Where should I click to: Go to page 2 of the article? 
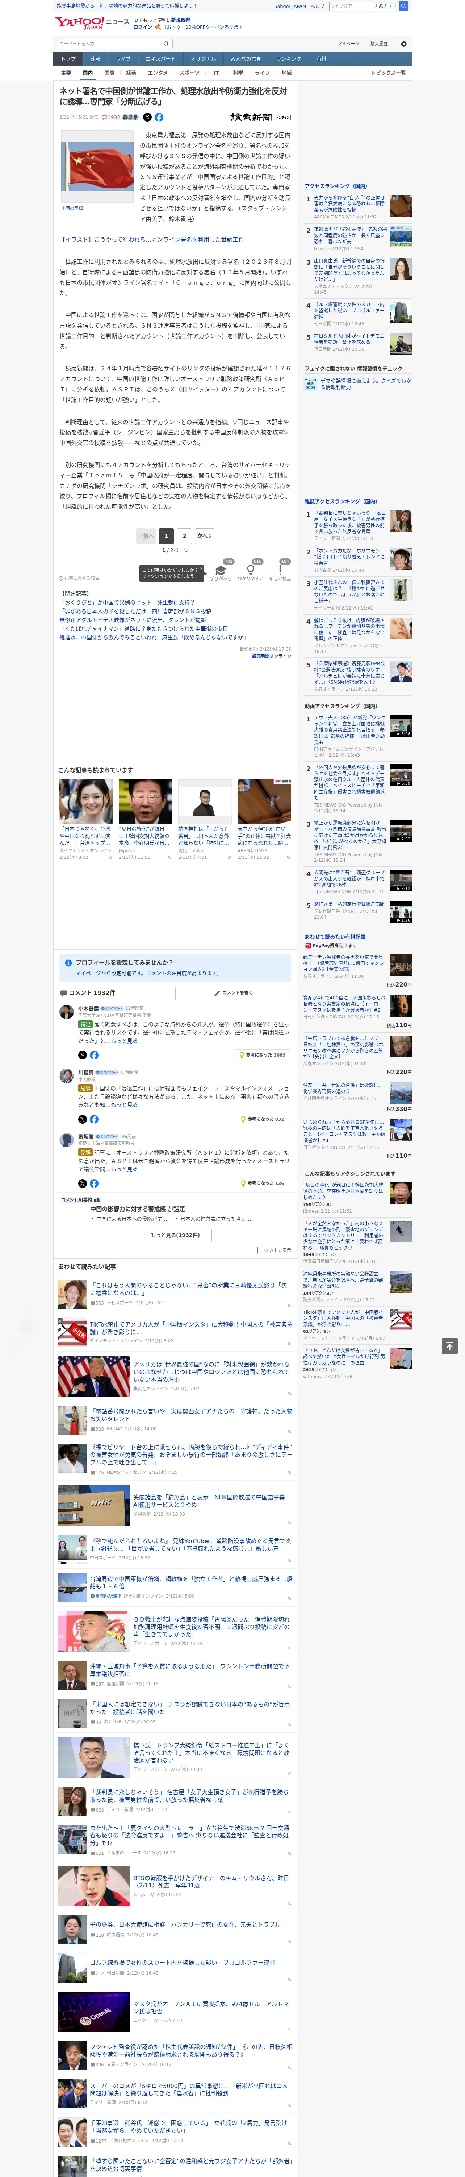click(x=184, y=536)
